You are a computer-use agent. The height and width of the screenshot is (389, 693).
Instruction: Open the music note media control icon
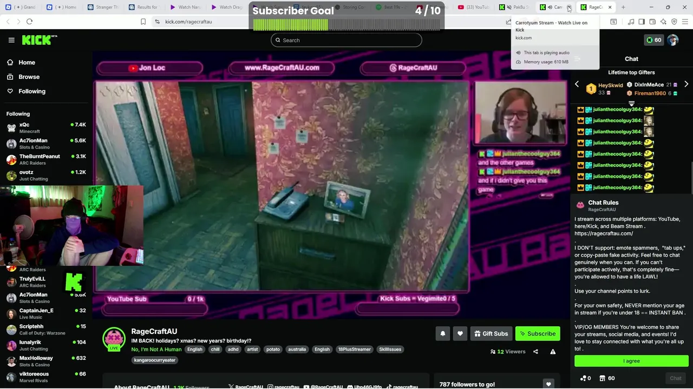point(631,22)
